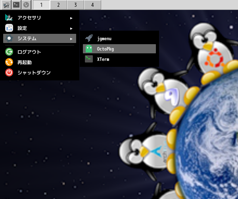The image size is (238, 199).
Task: Click the アクセサリ accessories icon
Action: (9, 18)
